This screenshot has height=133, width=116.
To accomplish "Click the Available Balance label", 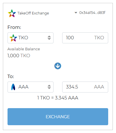I will [x=24, y=49].
